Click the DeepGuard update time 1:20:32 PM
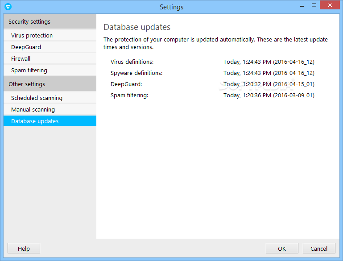Viewport: 343px width, 261px height. (269, 84)
